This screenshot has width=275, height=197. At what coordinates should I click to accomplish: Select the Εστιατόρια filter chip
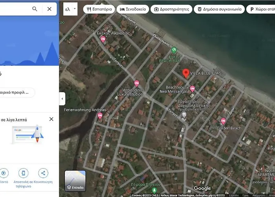pyautogui.click(x=99, y=9)
